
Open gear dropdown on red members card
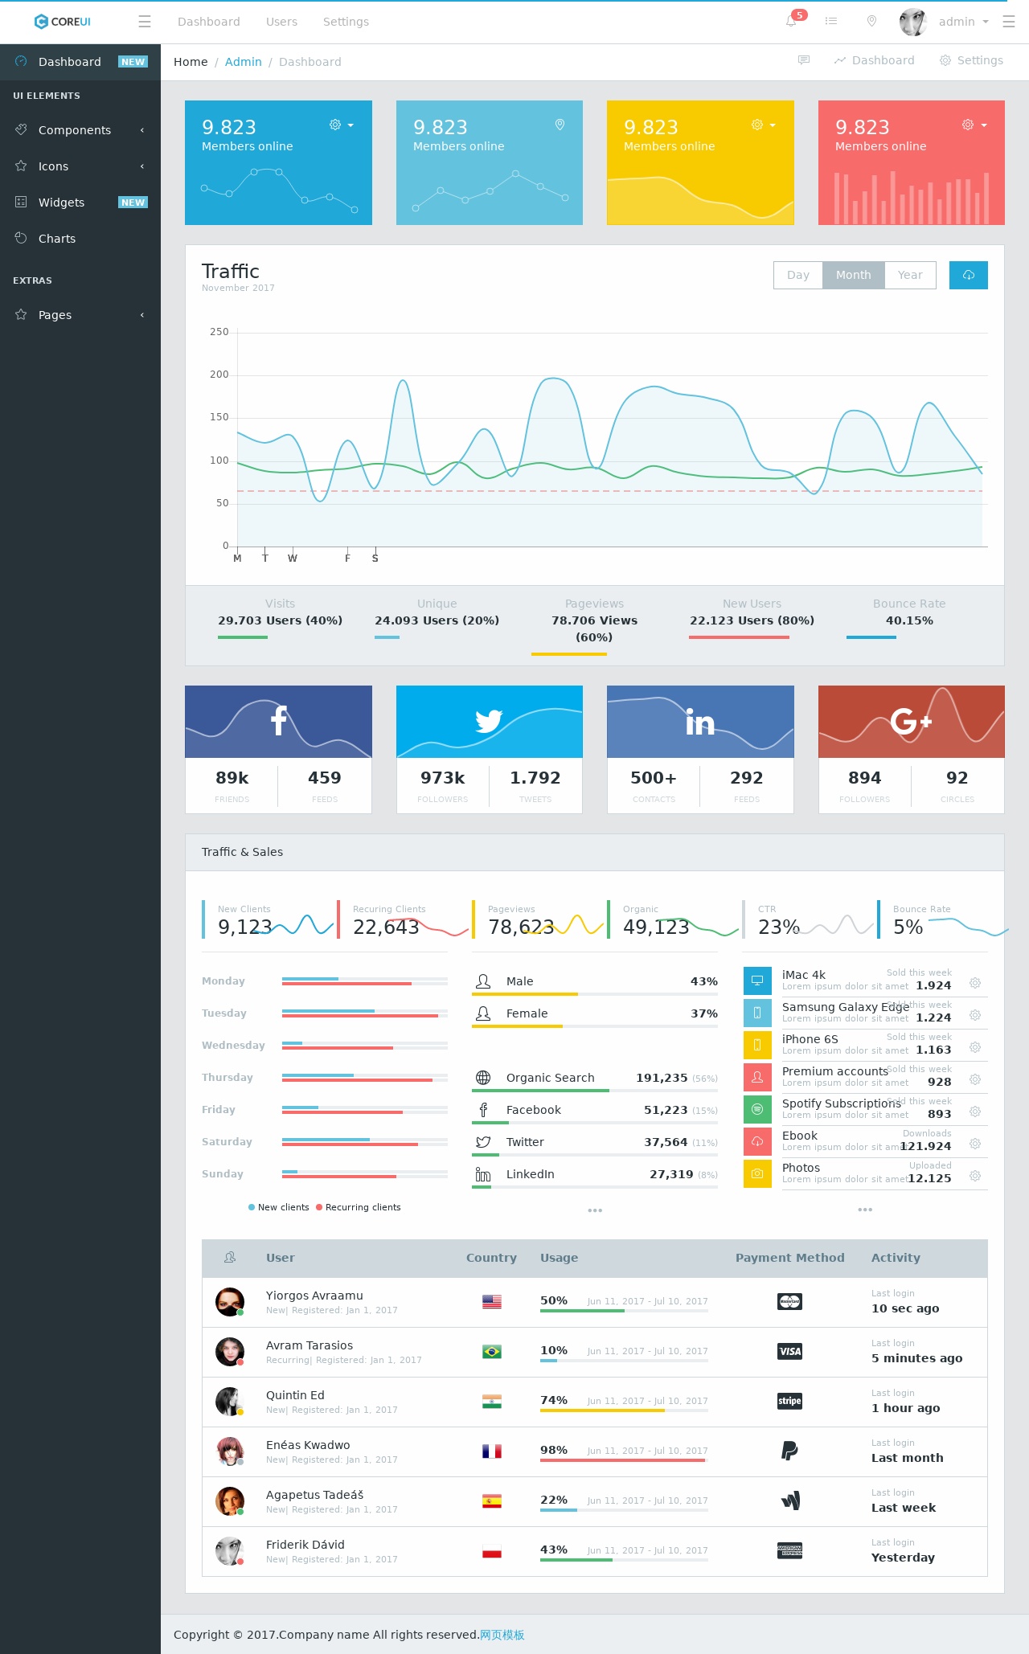[974, 125]
